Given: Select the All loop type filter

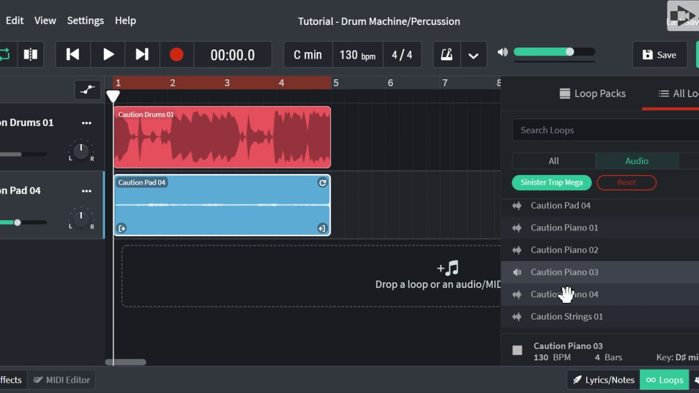Looking at the screenshot, I should 554,161.
